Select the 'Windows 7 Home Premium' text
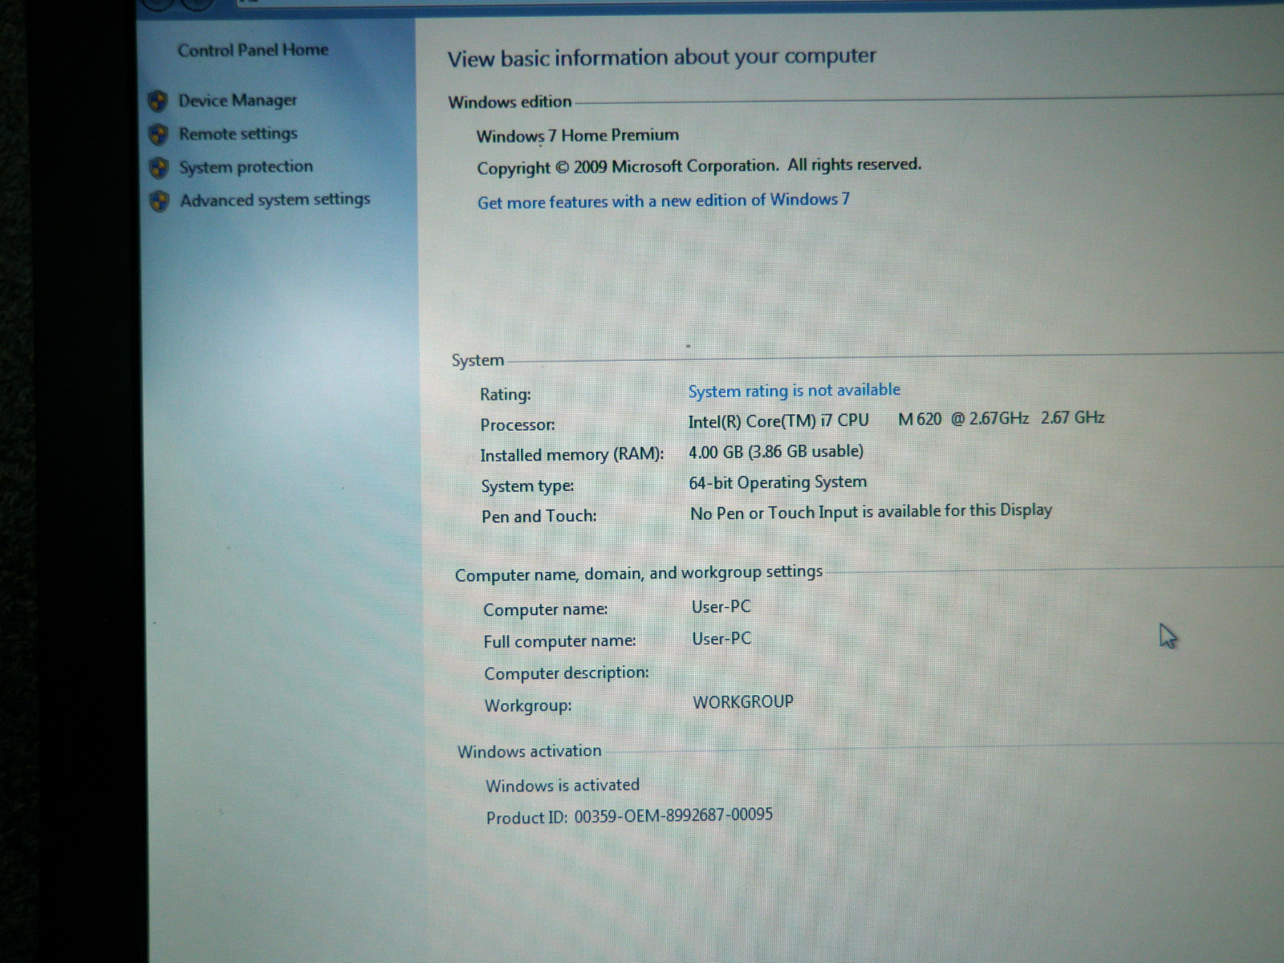 (577, 136)
